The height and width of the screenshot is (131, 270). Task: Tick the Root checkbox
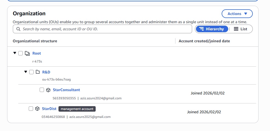20,53
